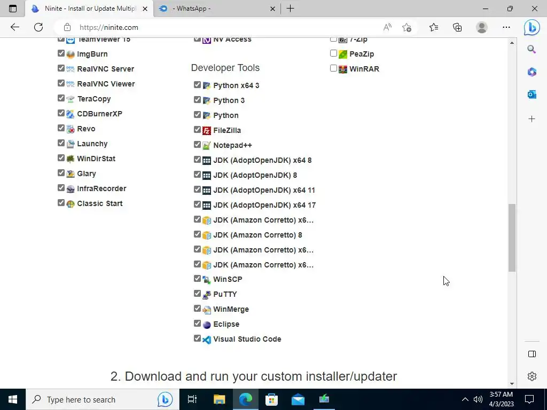The image size is (547, 410).
Task: Open a new browser tab
Action: [x=290, y=9]
